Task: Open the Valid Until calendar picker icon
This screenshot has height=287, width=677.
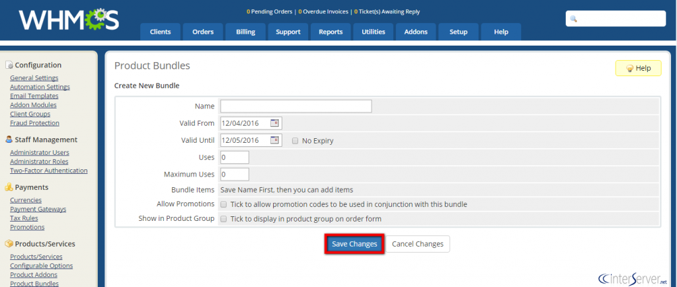Action: [274, 140]
